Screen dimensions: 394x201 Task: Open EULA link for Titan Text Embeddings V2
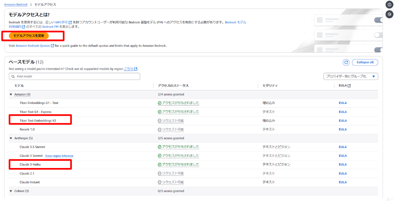click(343, 121)
